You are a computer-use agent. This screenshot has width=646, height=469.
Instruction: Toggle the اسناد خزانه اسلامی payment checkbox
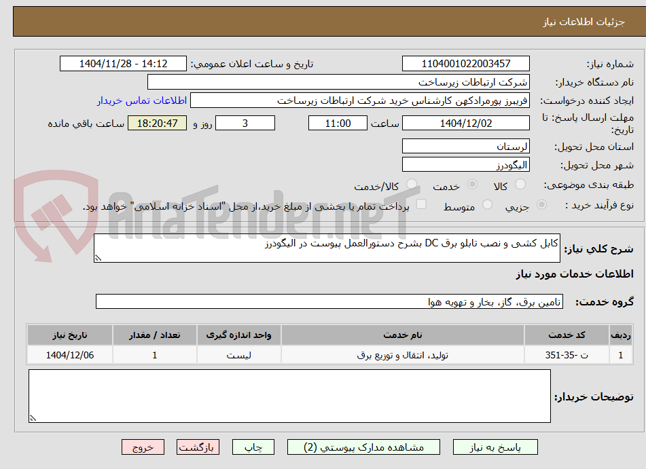pyautogui.click(x=421, y=204)
